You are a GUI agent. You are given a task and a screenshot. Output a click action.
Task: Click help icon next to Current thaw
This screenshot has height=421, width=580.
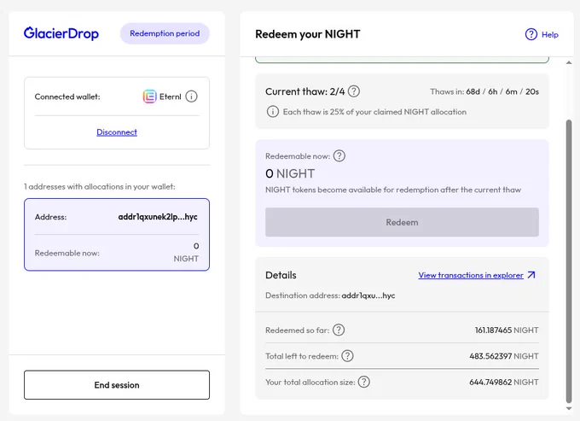(x=354, y=91)
